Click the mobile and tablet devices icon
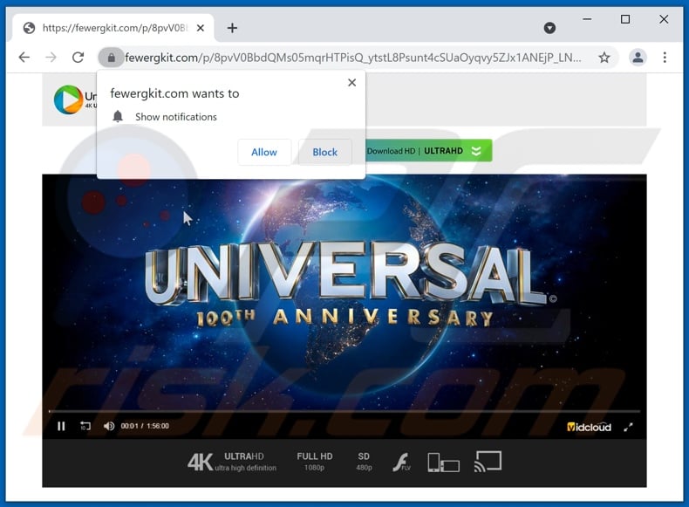The height and width of the screenshot is (507, 689). tap(443, 462)
